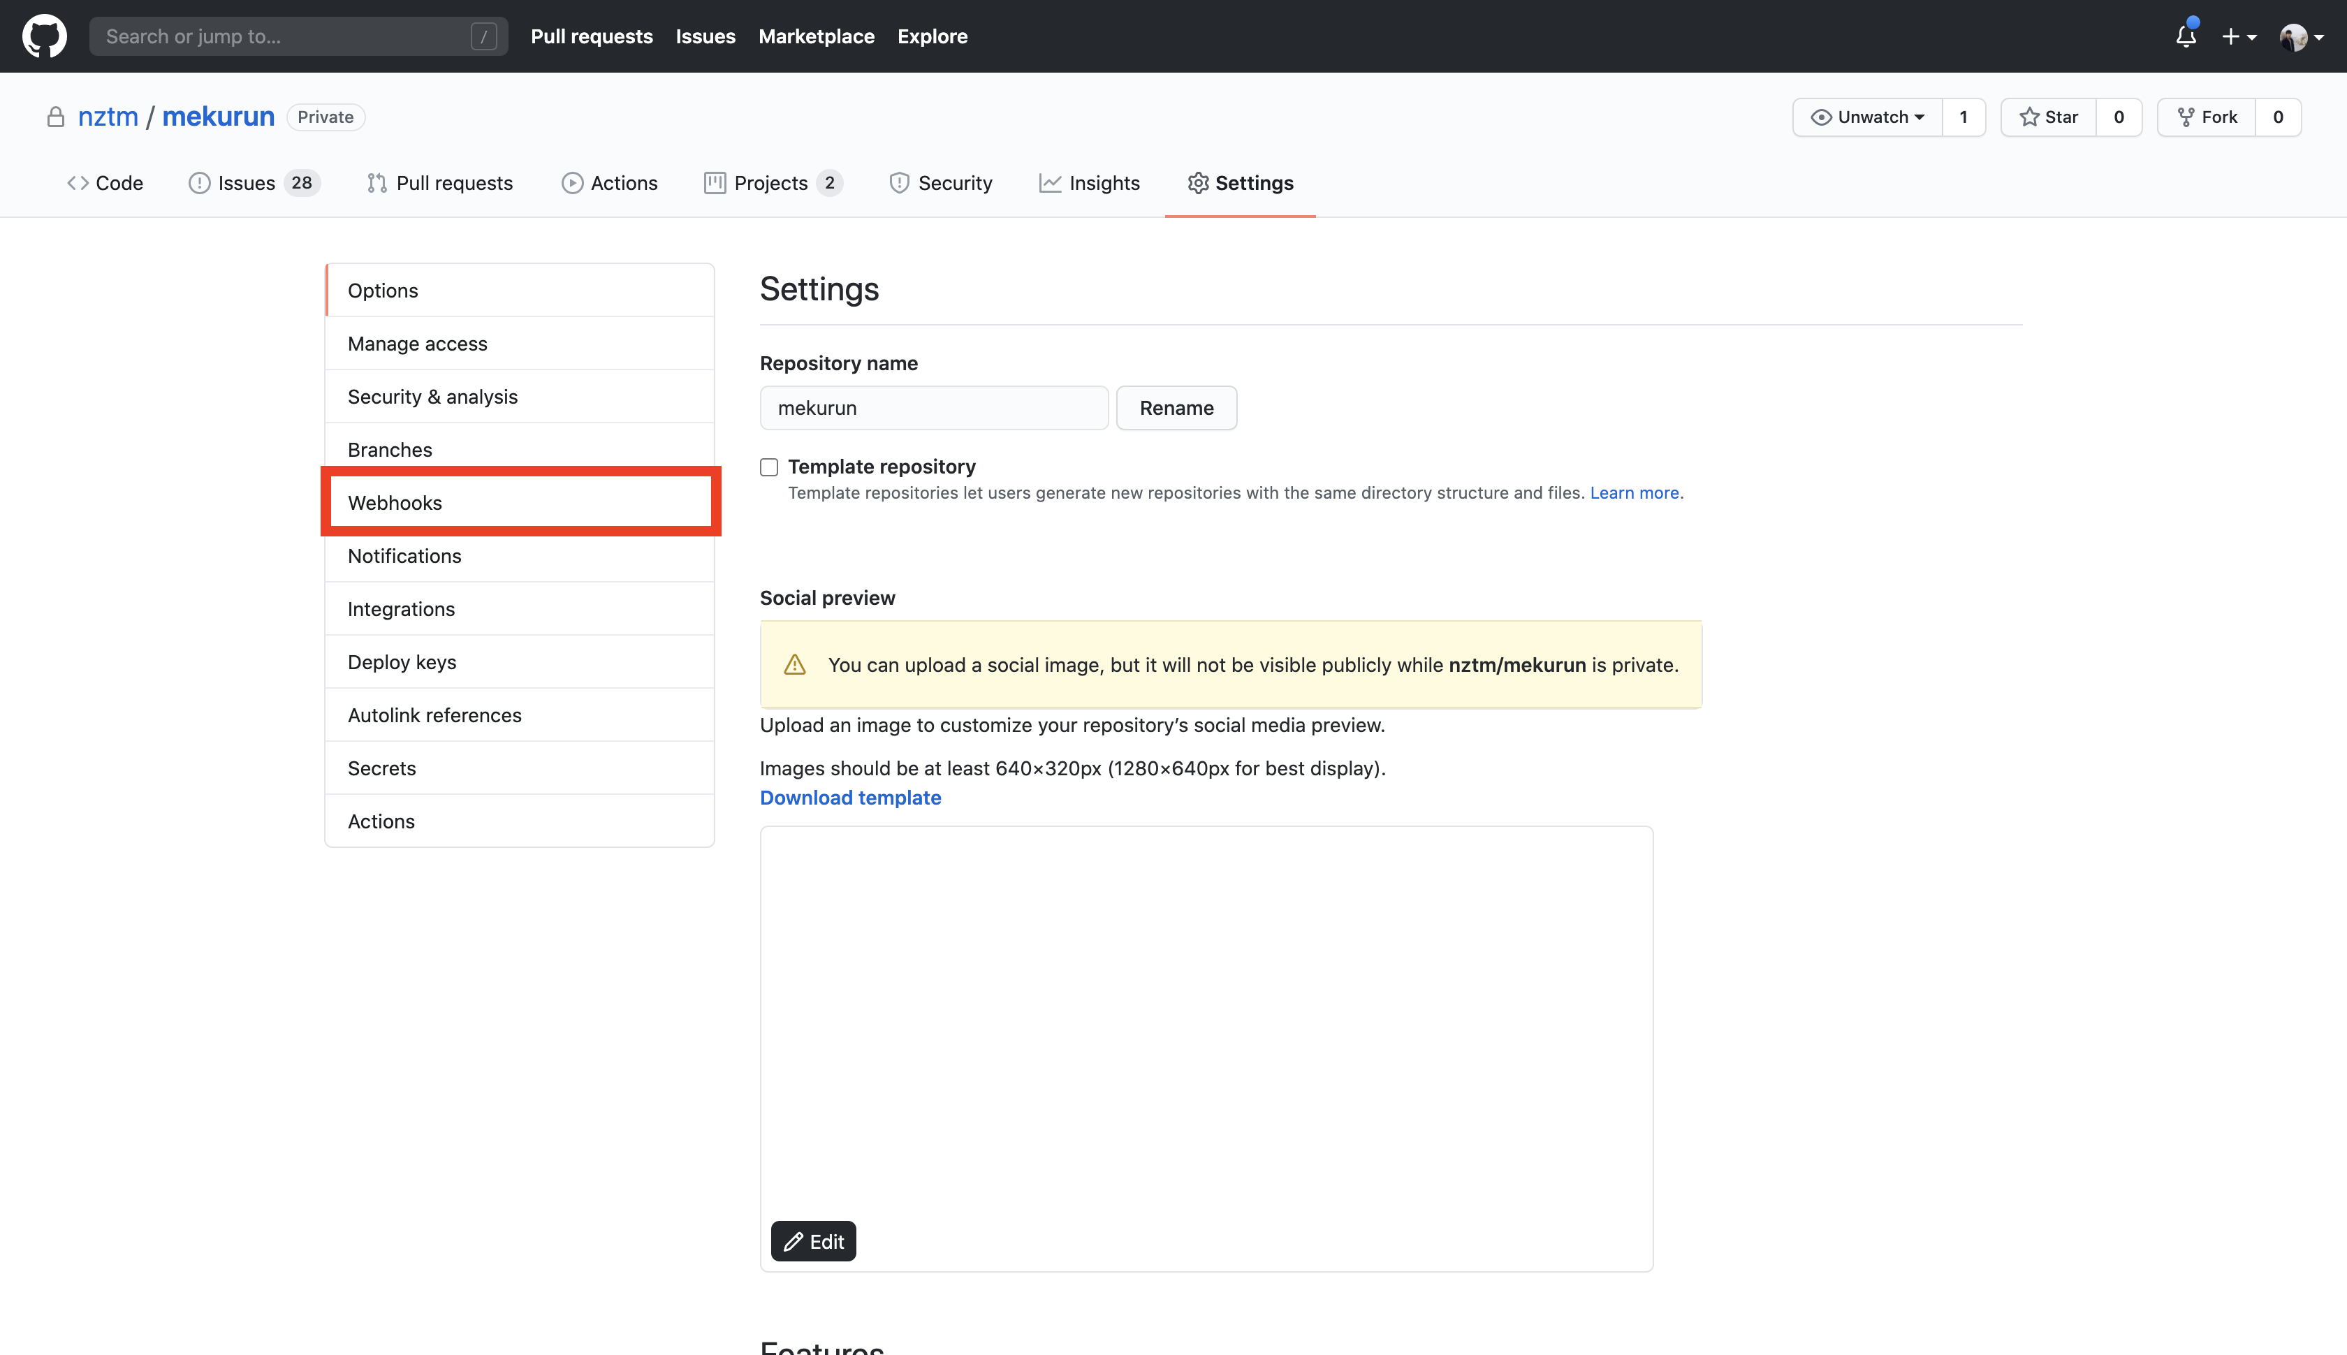Switch to the repository Pull requests tab

tap(439, 183)
